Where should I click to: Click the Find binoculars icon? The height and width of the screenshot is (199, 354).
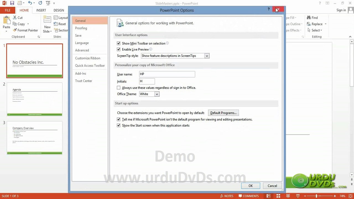tap(309, 17)
